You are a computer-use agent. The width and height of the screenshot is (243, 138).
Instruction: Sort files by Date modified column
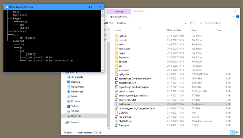pyautogui.click(x=175, y=30)
